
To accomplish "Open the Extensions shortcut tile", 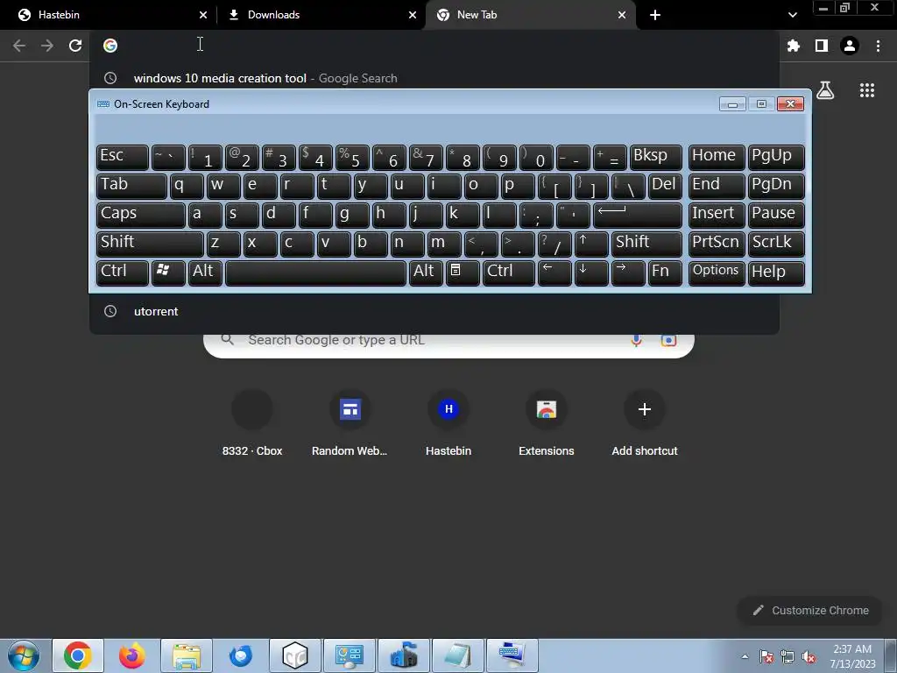I will [x=547, y=423].
